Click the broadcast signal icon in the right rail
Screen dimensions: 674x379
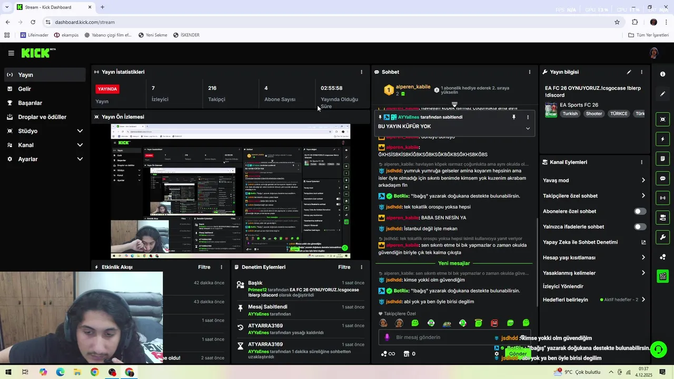point(662,198)
